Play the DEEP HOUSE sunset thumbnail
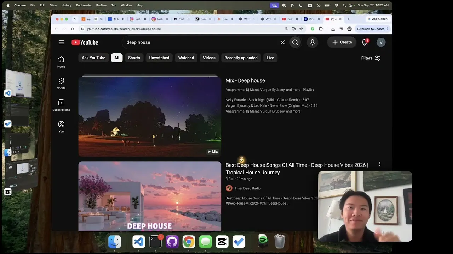453x254 pixels. (x=150, y=196)
